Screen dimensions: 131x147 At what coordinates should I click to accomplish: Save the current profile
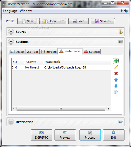(78, 21)
